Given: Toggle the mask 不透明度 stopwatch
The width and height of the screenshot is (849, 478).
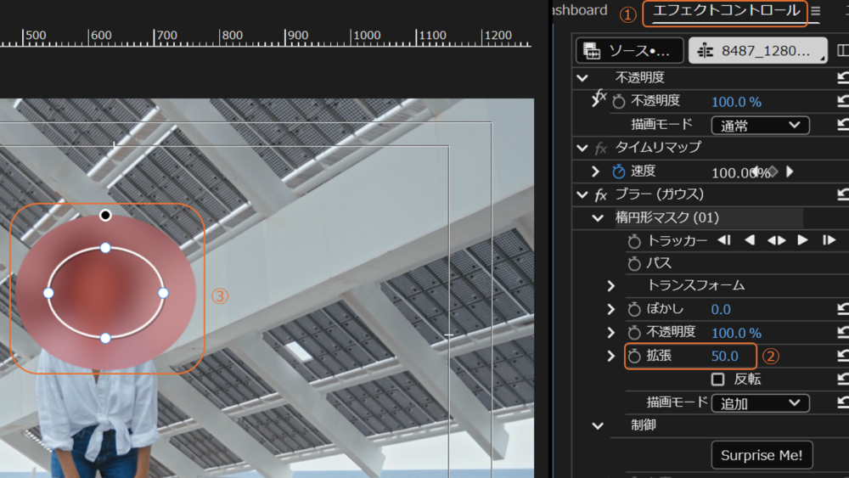Looking at the screenshot, I should tap(634, 332).
